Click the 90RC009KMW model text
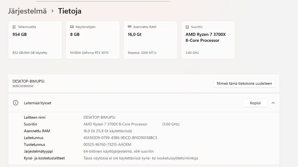This screenshot has width=298, height=167. click(x=23, y=86)
